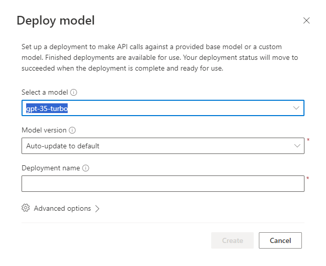The height and width of the screenshot is (266, 326).
Task: Click the Deploy model heading
Action: (56, 20)
